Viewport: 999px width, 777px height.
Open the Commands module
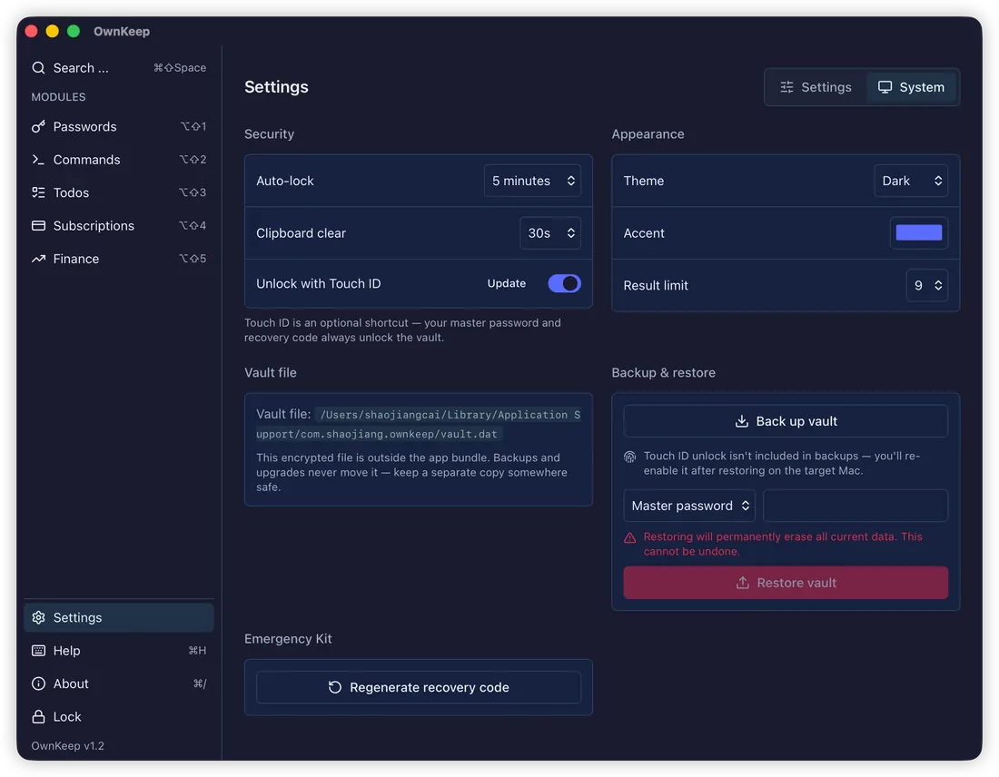click(x=118, y=159)
